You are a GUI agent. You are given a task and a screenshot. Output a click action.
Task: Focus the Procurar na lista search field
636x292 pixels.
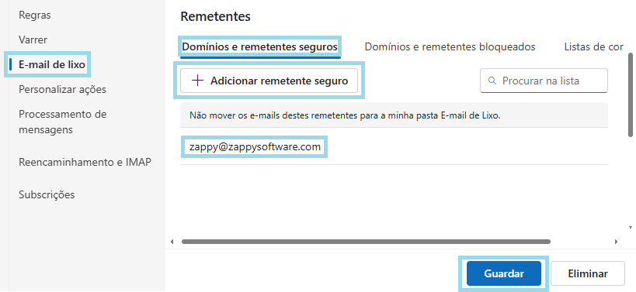pyautogui.click(x=544, y=81)
